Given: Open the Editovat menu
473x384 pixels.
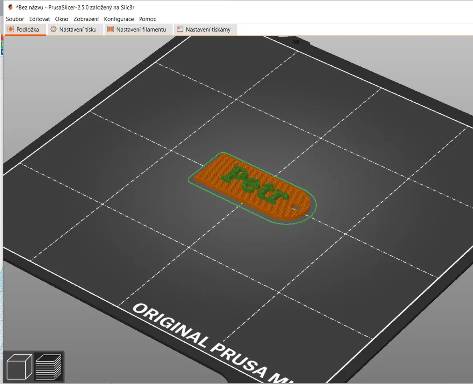Looking at the screenshot, I should 40,19.
